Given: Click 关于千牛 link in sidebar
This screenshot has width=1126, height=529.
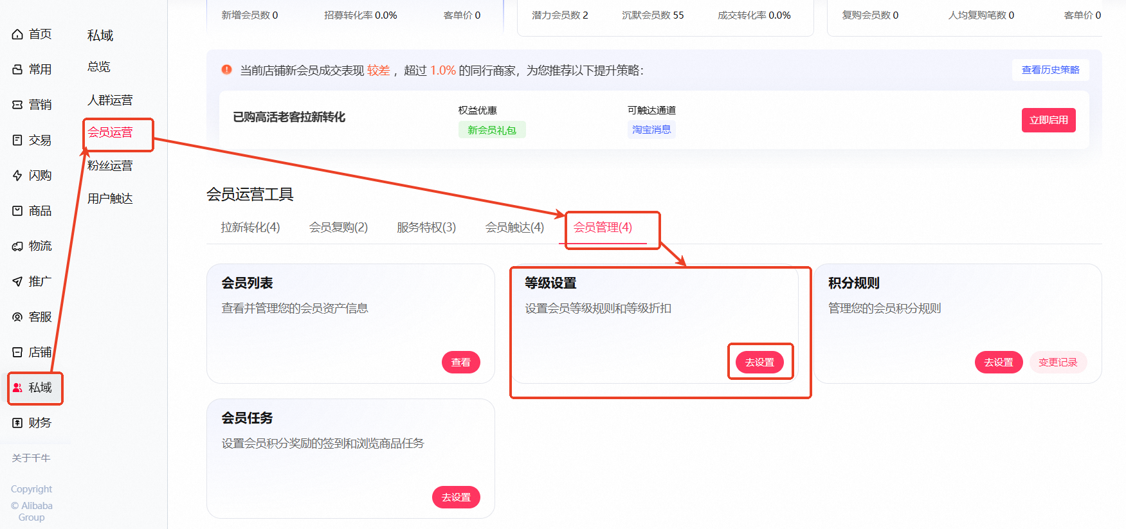Looking at the screenshot, I should point(31,458).
